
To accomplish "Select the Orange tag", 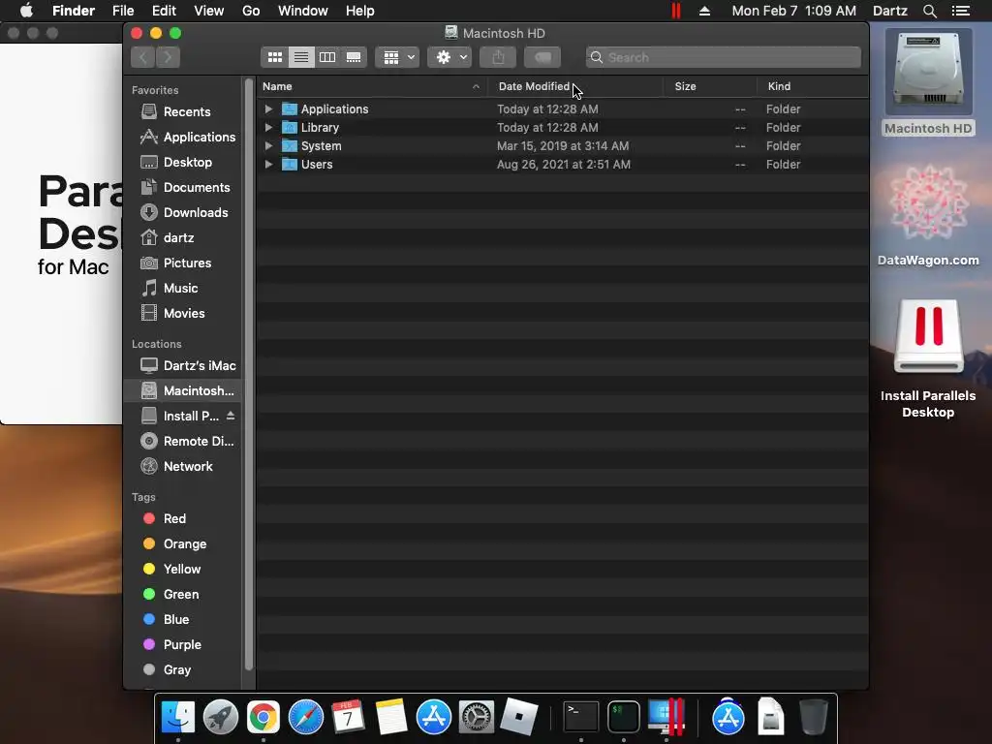I will click(x=183, y=544).
